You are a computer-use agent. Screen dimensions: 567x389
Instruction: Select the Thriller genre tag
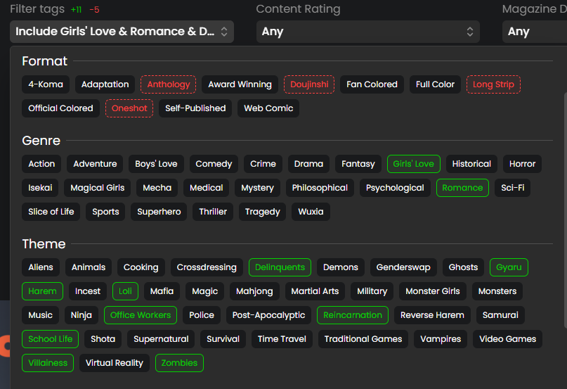pyautogui.click(x=213, y=212)
